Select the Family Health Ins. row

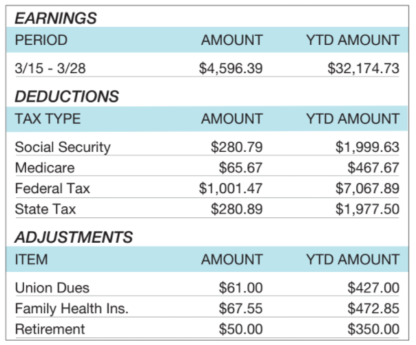point(72,308)
